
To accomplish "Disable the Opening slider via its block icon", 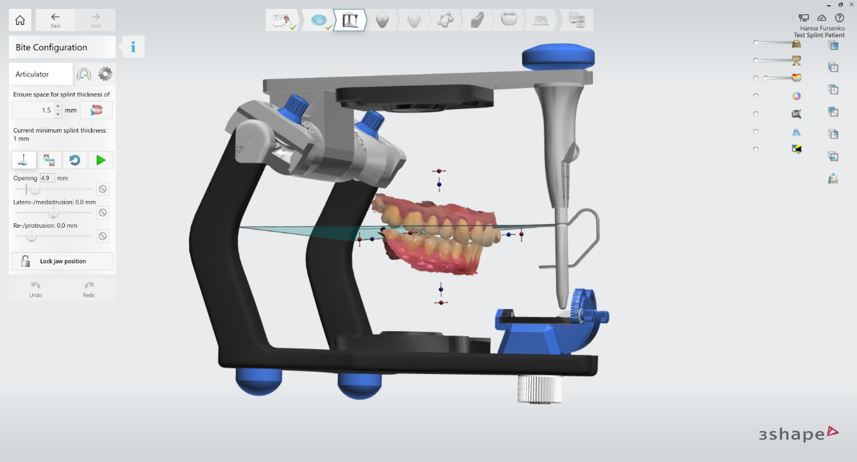I will pos(102,189).
